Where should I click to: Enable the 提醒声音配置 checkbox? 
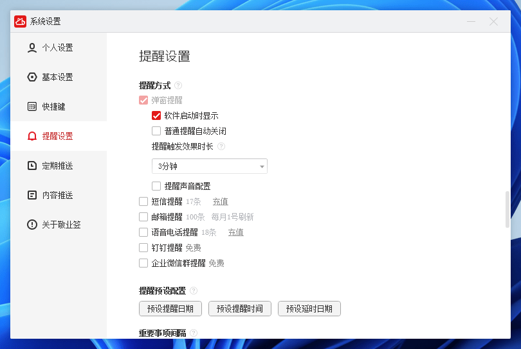click(x=156, y=186)
